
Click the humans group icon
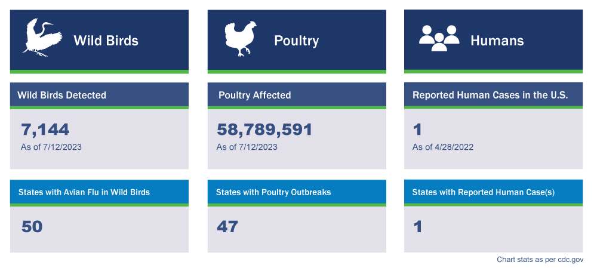(x=439, y=39)
